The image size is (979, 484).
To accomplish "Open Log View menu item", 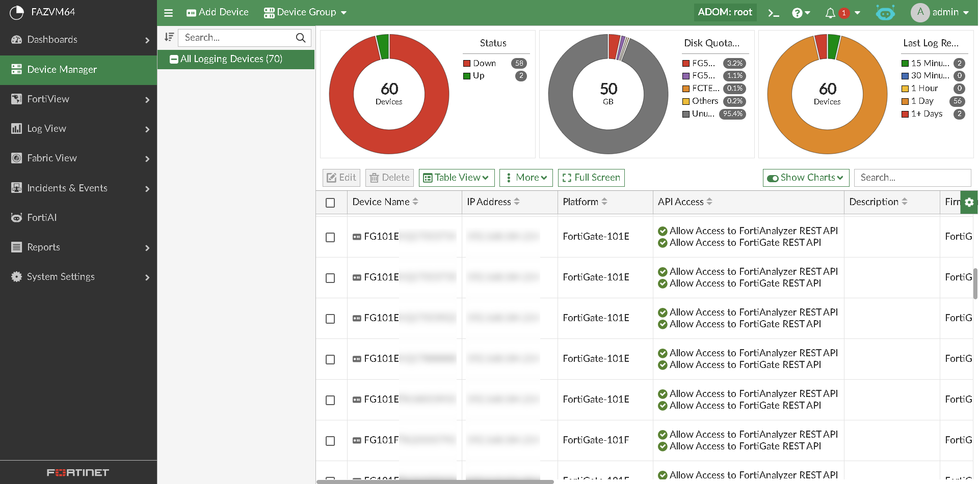I will point(78,129).
